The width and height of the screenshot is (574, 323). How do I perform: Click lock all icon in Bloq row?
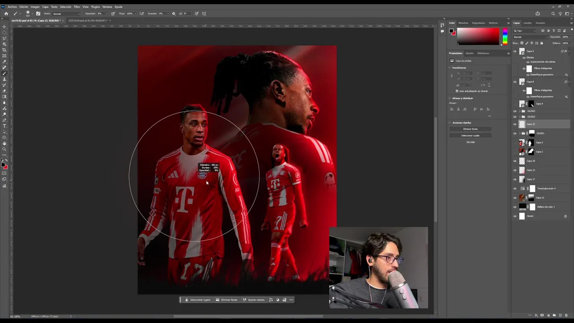point(542,43)
